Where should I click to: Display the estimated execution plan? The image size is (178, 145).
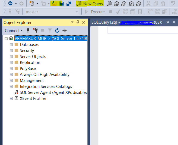coord(125,12)
